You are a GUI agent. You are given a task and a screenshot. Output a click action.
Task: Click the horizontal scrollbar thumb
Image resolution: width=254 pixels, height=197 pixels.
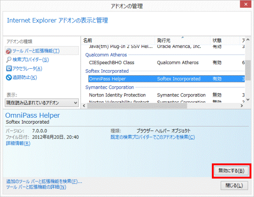pyautogui.click(x=137, y=106)
